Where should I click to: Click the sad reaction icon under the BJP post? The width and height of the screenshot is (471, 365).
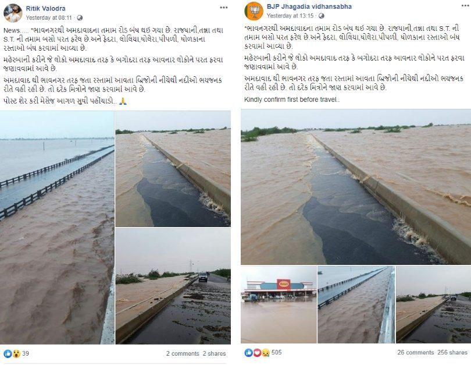click(x=266, y=352)
